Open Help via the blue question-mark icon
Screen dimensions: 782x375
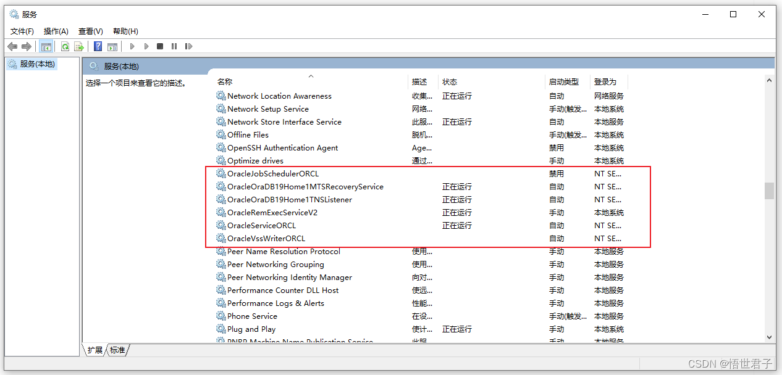tap(98, 46)
